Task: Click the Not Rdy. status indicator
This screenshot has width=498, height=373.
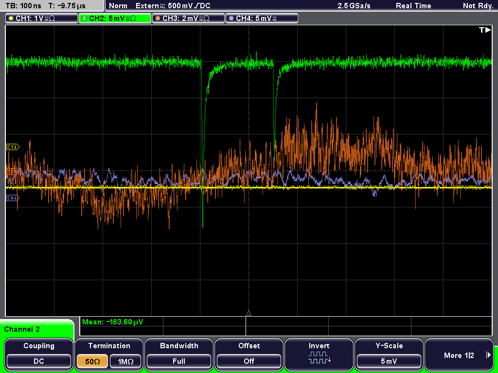Action: click(478, 6)
